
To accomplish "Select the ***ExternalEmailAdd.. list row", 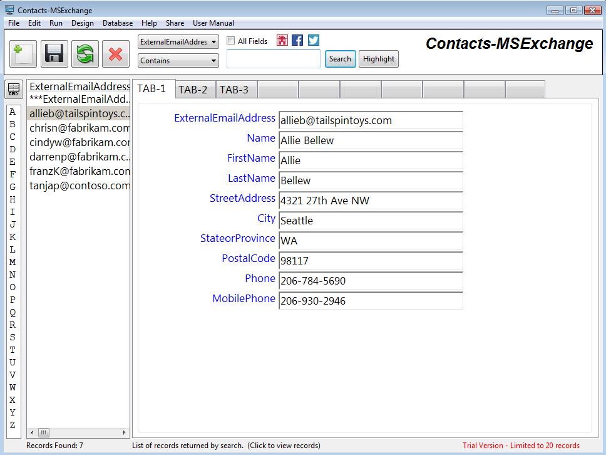I will 79,99.
